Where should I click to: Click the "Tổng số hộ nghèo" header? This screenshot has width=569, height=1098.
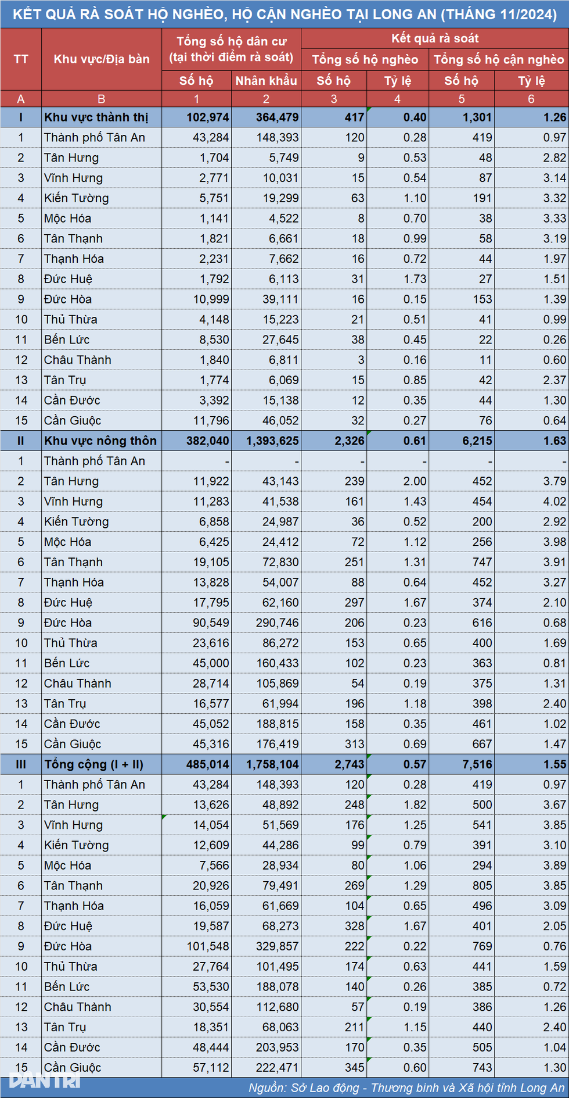[x=365, y=60]
